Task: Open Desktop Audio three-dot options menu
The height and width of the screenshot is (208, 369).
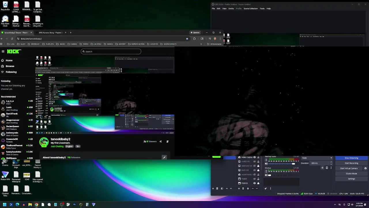Action: point(266,160)
